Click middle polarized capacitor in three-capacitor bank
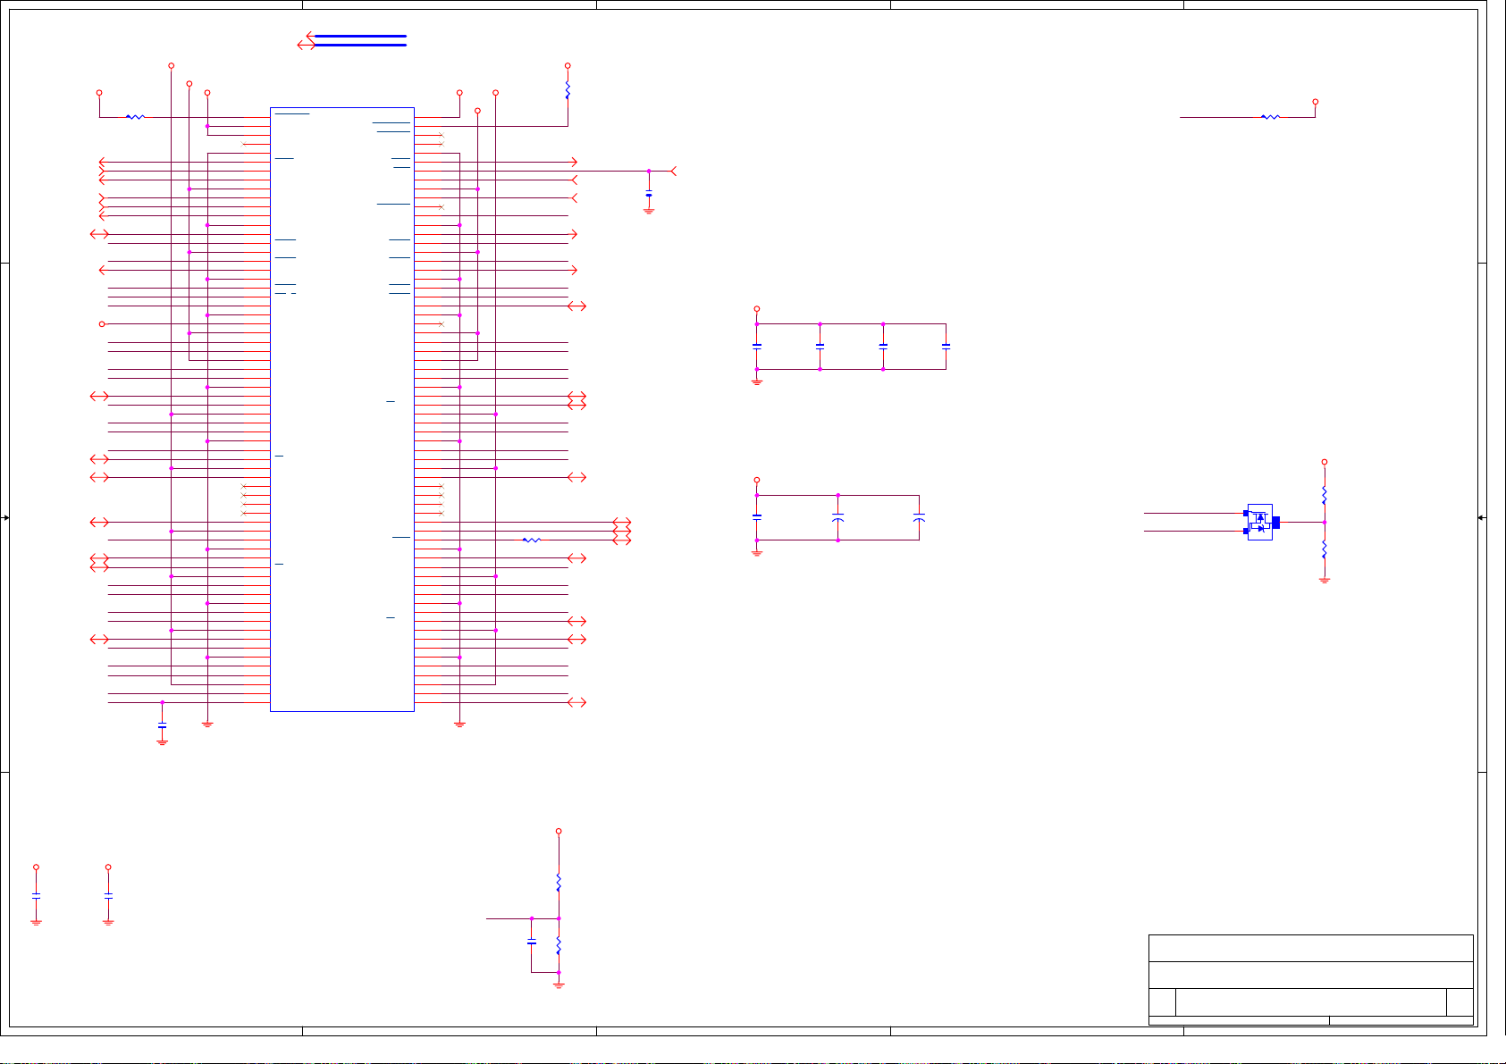The image size is (1506, 1064). pos(837,517)
